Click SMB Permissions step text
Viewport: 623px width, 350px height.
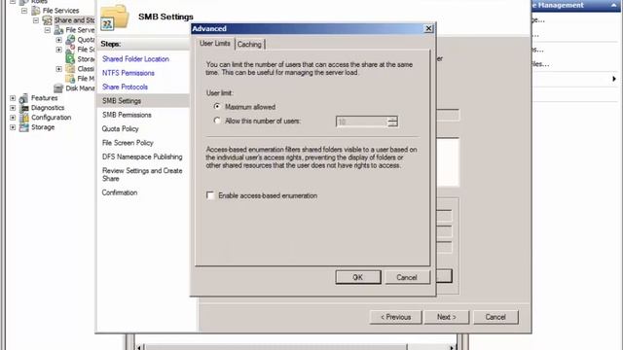pos(127,115)
